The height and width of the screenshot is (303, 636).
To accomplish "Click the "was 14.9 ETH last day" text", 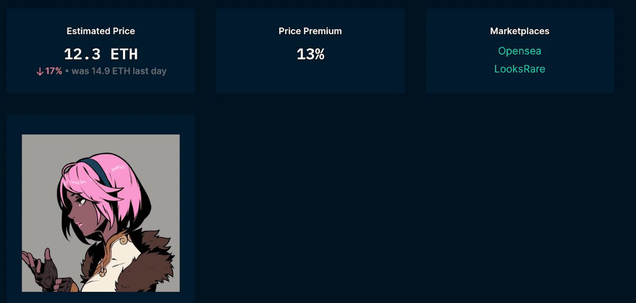I will pos(119,71).
